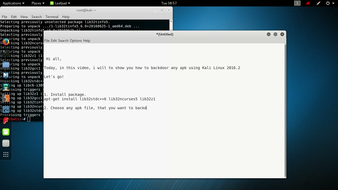338x190 pixels.
Task: Click the "Hi all," line in Leafpad
Action: pyautogui.click(x=54, y=59)
